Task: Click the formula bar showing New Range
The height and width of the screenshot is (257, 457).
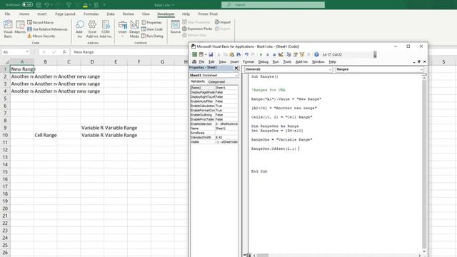Action: point(129,52)
